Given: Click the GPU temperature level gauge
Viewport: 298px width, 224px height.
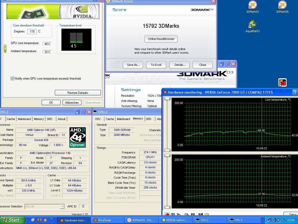Looking at the screenshot, I should click(x=76, y=40).
